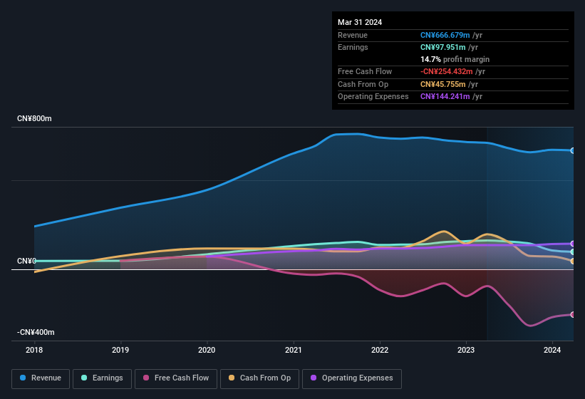Click the 2023 x-axis label

[x=466, y=350]
